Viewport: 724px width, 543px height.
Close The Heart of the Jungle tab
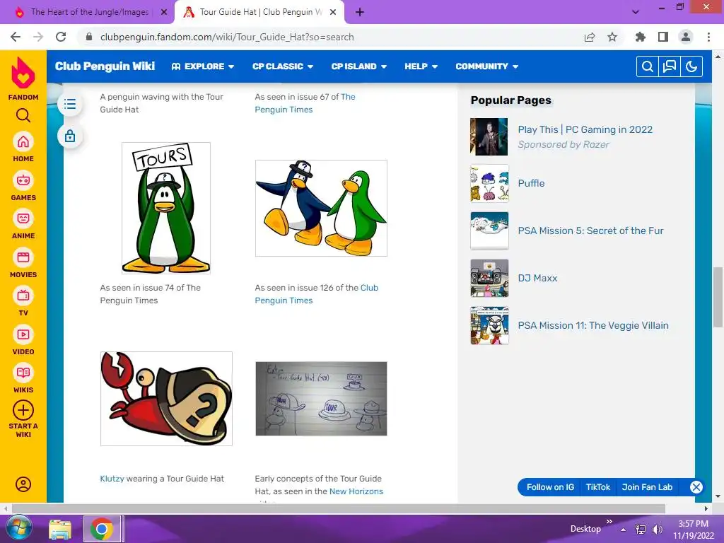[164, 12]
